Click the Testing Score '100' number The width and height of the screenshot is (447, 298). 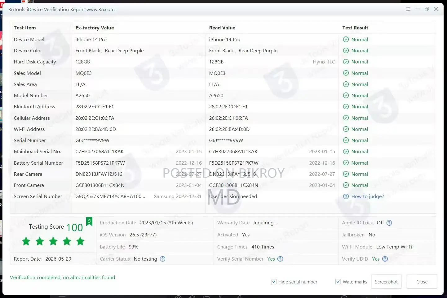[x=75, y=227]
